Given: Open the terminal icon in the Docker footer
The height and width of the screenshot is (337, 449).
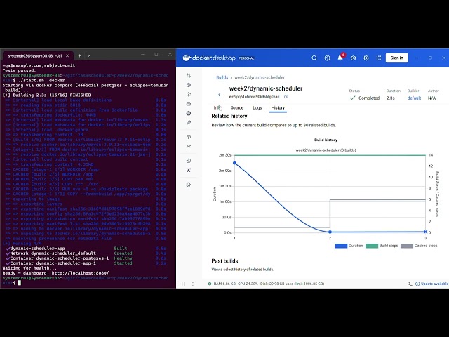Looking at the screenshot, I should click(x=410, y=284).
